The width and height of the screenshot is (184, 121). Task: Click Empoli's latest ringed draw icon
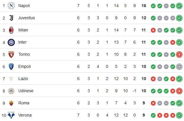tap(179, 67)
